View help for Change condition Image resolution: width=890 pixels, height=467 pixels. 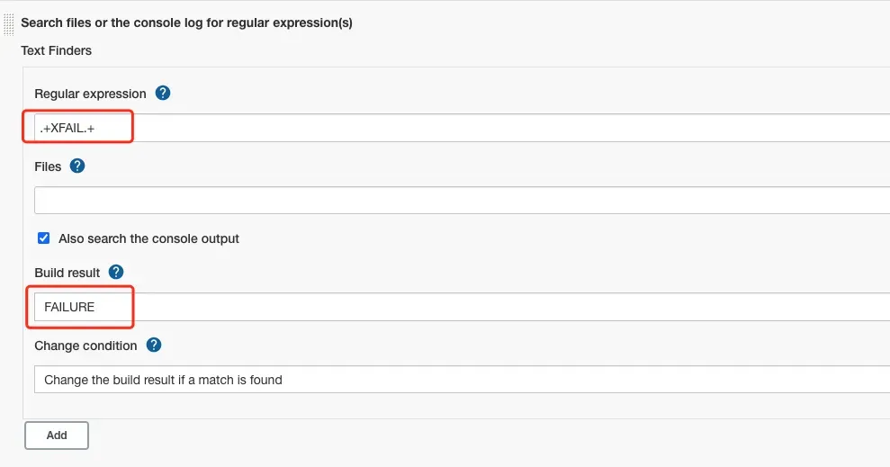[x=154, y=345]
